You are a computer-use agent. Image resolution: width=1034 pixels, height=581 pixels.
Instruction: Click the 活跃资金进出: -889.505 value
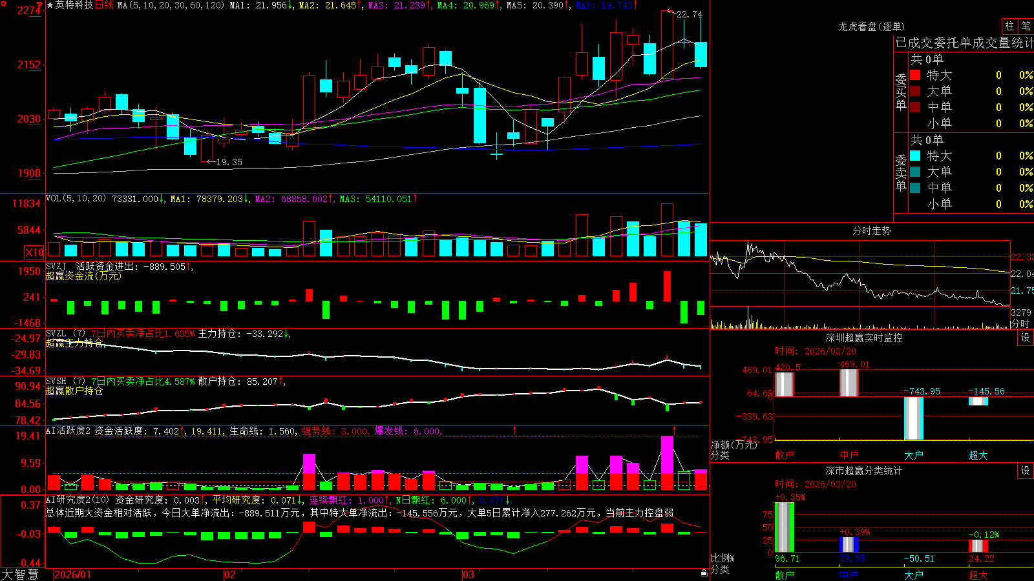(x=131, y=266)
